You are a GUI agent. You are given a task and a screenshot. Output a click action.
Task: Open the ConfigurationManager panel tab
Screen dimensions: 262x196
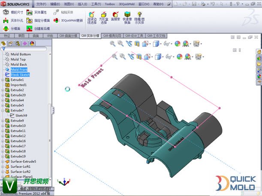click(18, 43)
